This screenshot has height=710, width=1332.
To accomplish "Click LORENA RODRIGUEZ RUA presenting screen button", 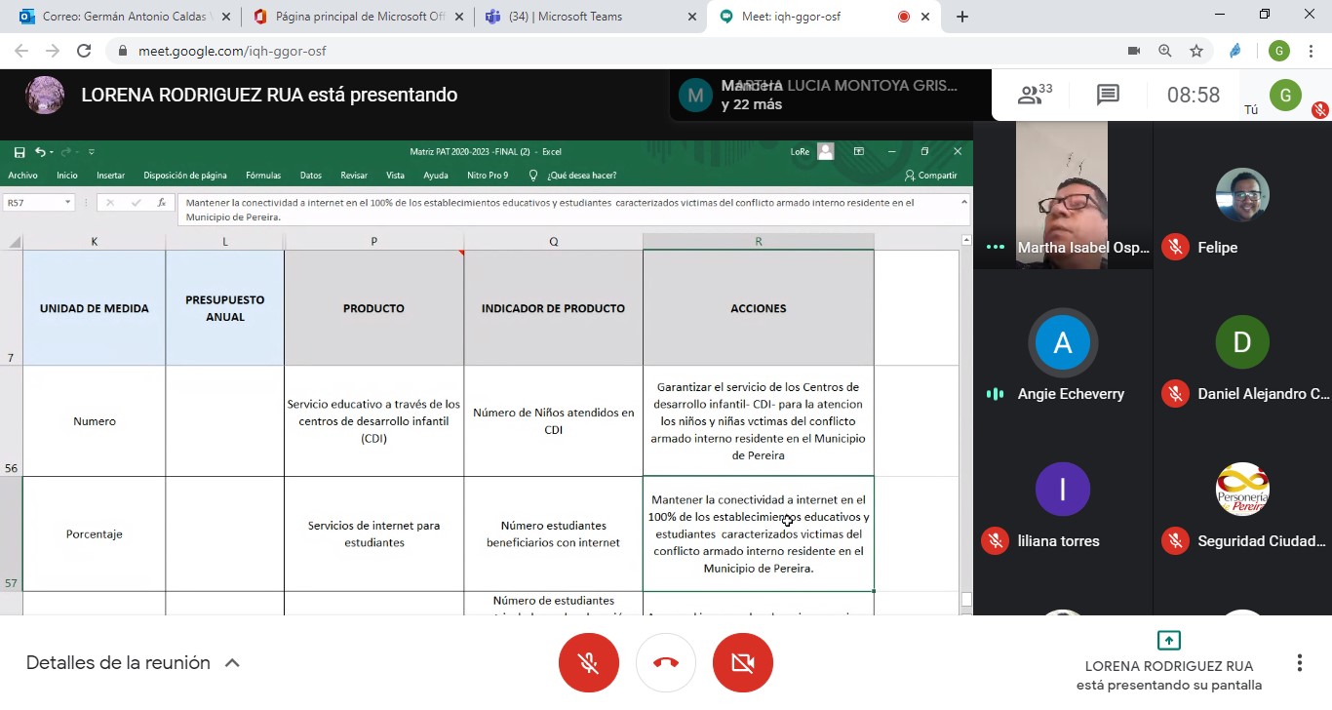I will (1168, 663).
